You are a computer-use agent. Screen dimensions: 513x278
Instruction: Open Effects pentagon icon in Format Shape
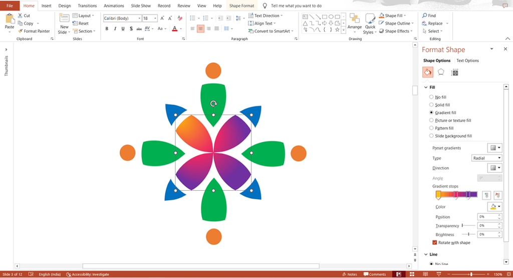441,72
